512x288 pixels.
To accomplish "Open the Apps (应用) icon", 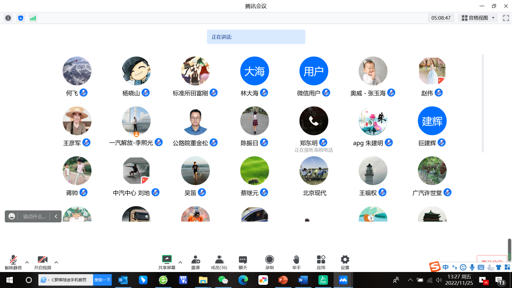I will click(x=321, y=260).
